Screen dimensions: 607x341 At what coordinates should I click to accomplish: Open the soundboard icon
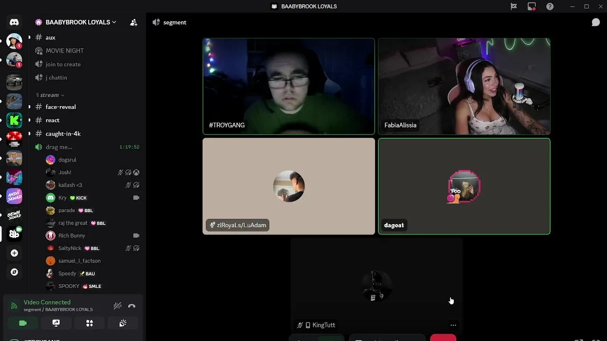(x=123, y=323)
